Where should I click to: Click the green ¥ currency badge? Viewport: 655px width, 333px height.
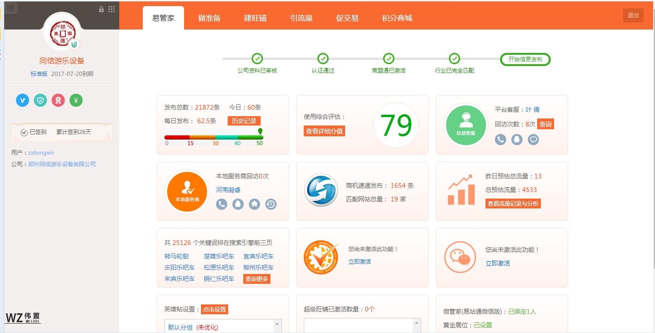click(x=76, y=100)
